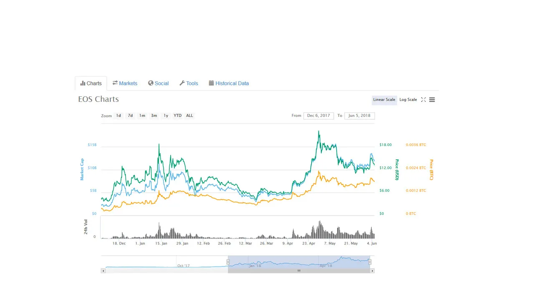Image resolution: width=534 pixels, height=292 pixels.
Task: Click the right handle of range navigator
Action: point(370,262)
